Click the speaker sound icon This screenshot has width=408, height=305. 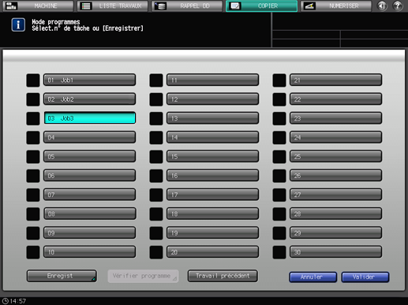point(382,6)
